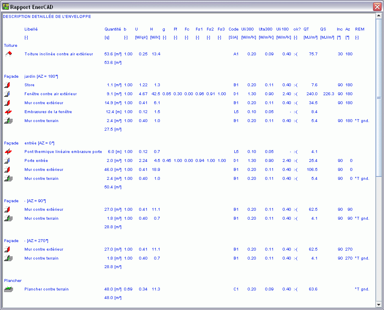Select the Porte entrée door icon

pyautogui.click(x=8, y=161)
